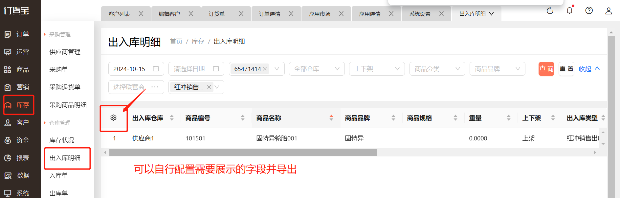Clear the 红冲销售 type tag
620x198 pixels.
209,87
